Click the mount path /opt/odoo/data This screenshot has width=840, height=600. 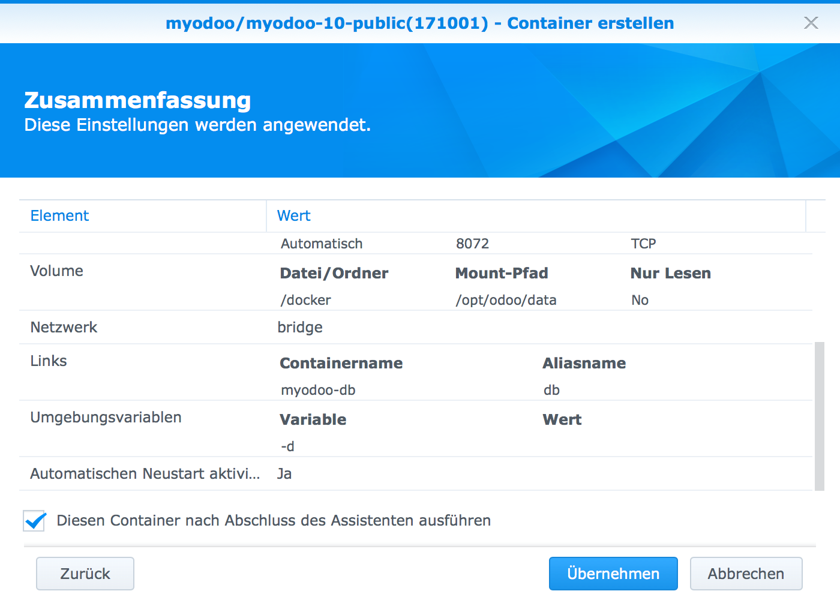coord(506,299)
